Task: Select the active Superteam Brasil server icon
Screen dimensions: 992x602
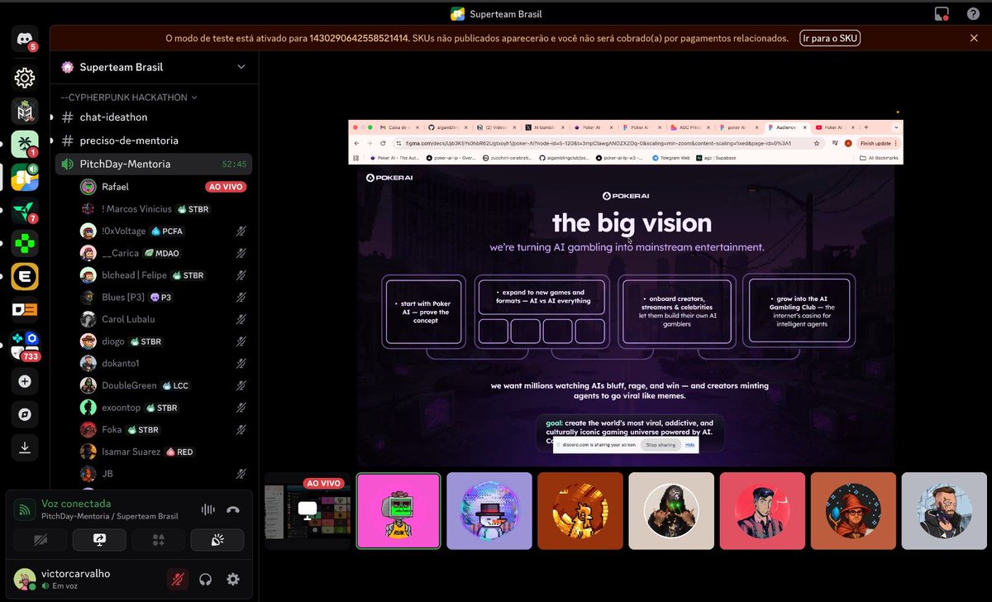Action: pyautogui.click(x=25, y=177)
